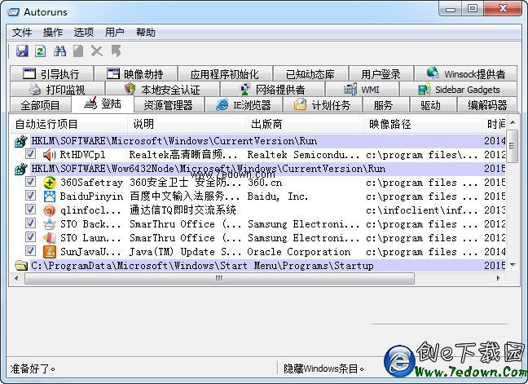Uncheck the BaiduPinyin checkbox
The image size is (528, 384).
pos(30,196)
